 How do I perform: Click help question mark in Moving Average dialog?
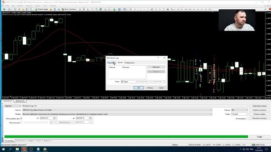coord(158,58)
